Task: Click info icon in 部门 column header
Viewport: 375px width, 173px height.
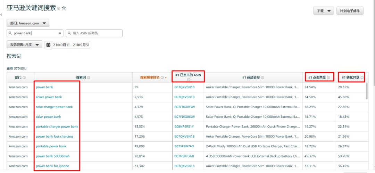Action: 24,77
